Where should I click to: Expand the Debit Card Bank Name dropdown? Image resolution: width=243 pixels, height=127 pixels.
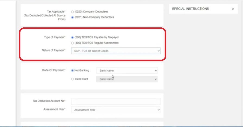pos(127,79)
